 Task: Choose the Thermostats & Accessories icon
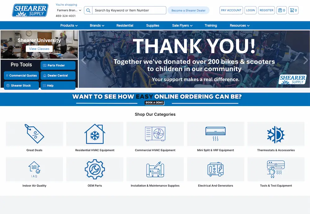tap(276, 134)
